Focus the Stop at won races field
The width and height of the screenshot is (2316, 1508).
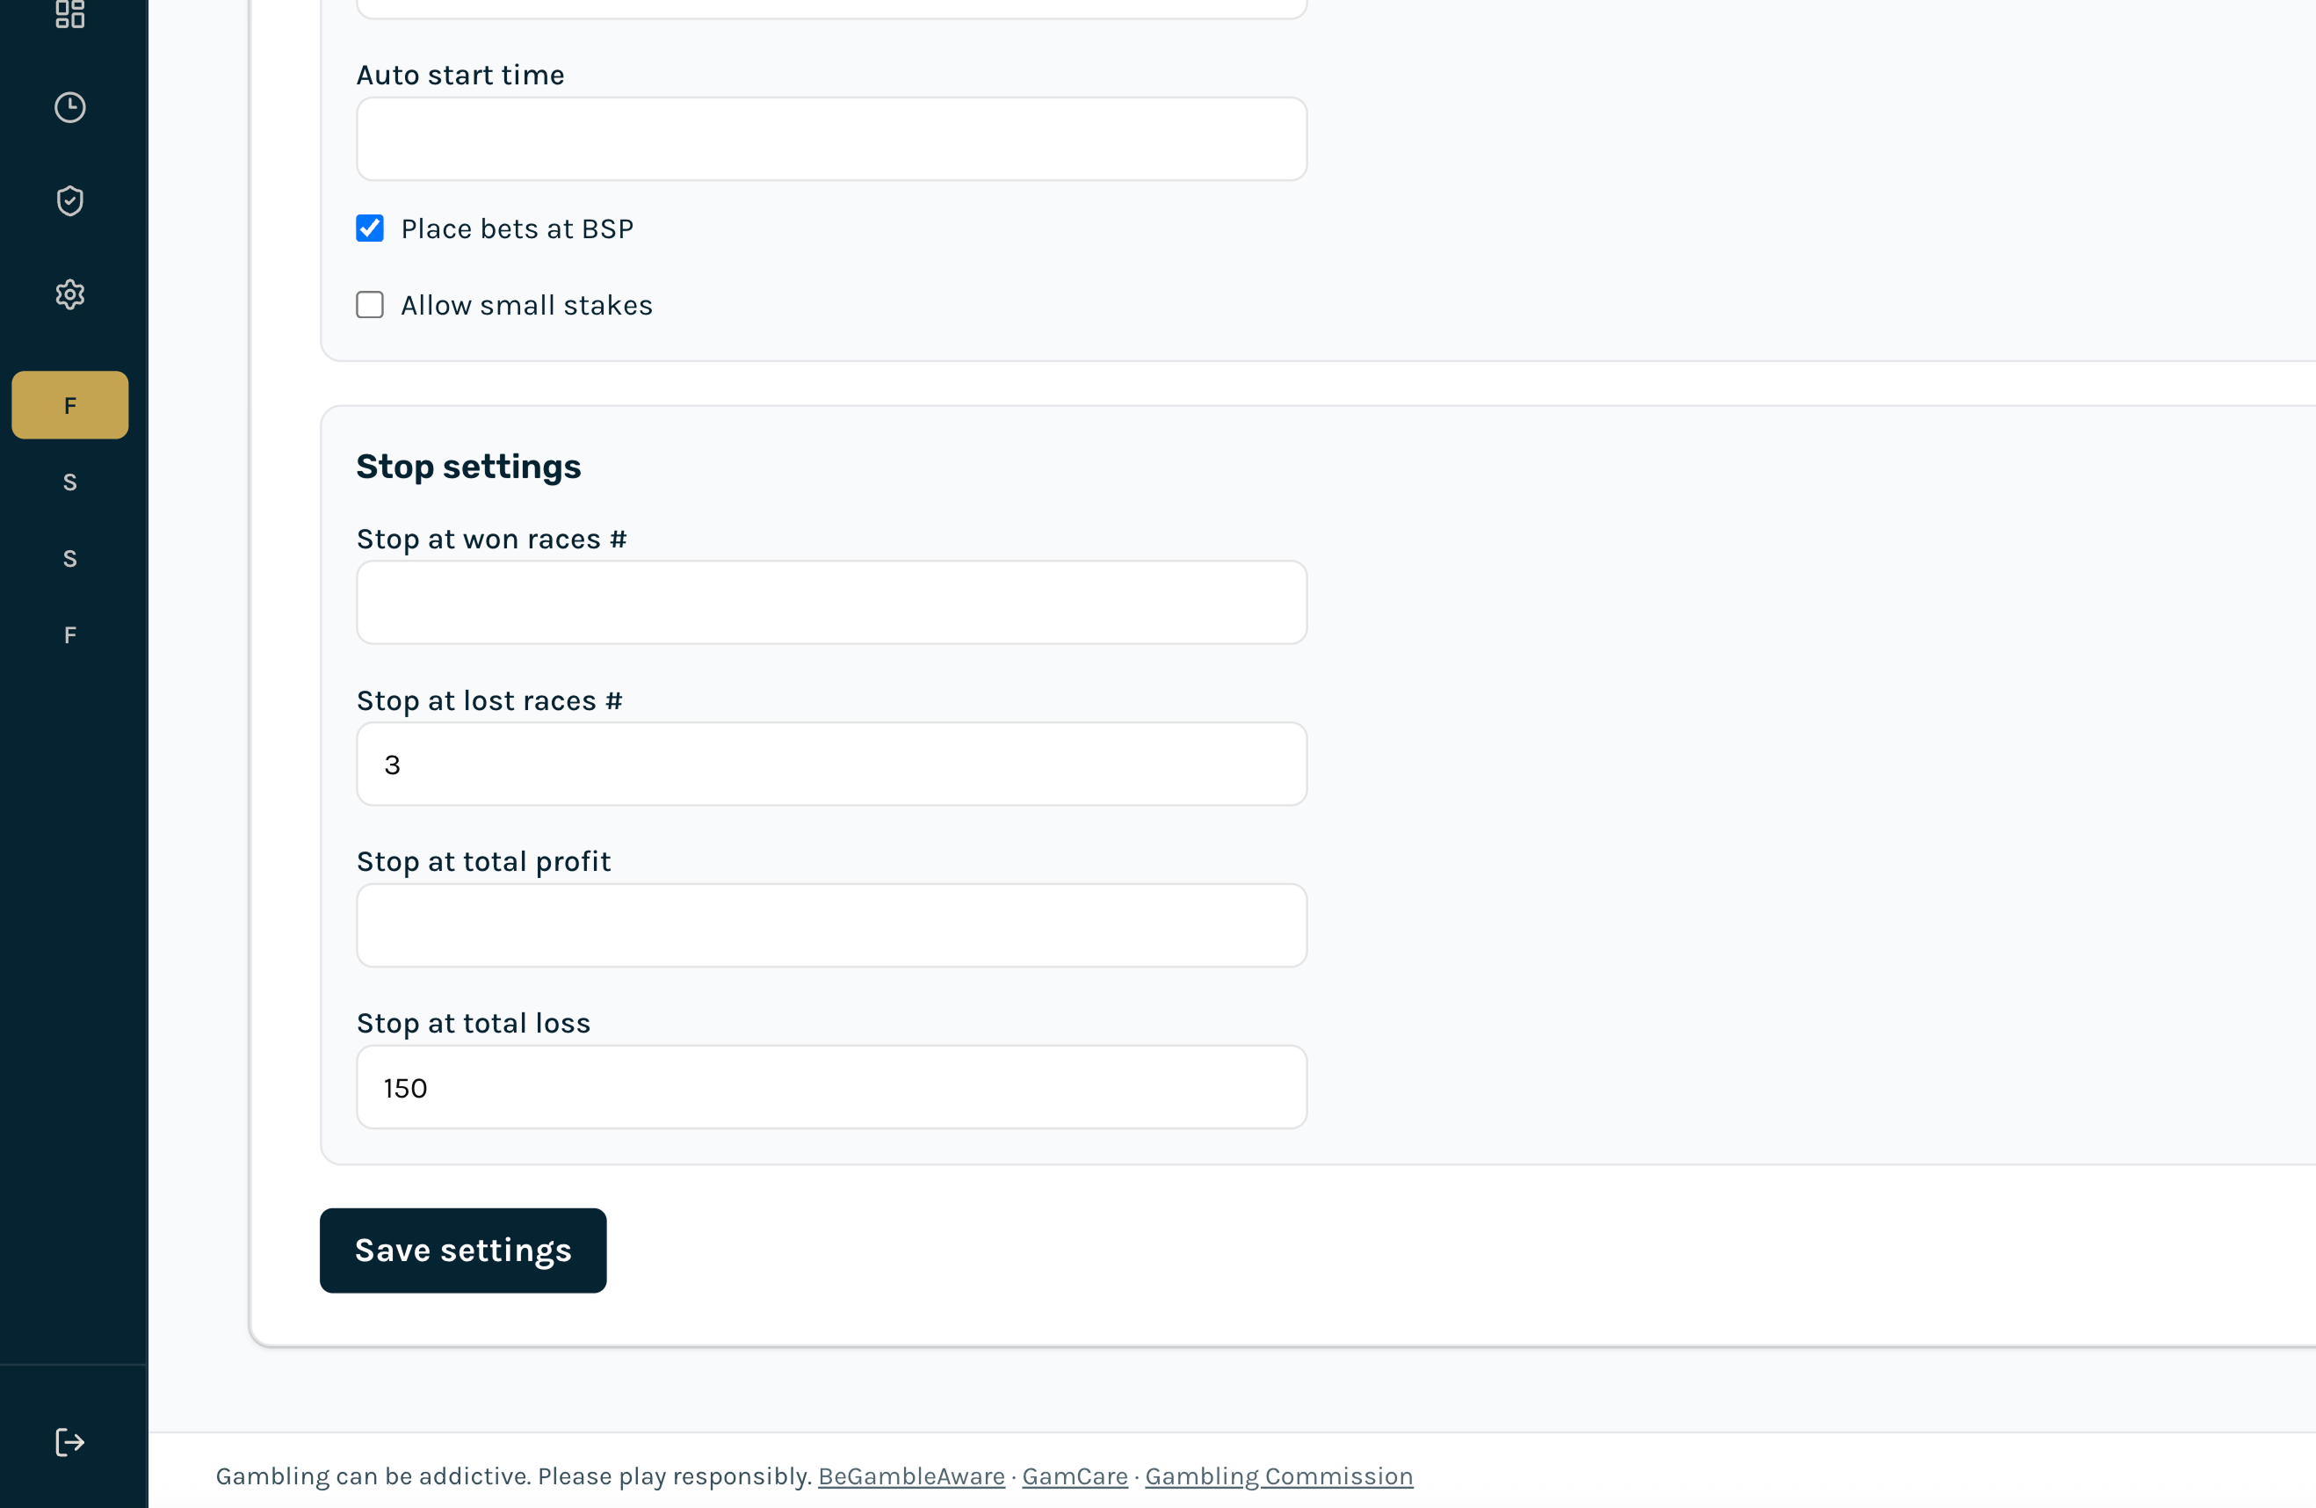[x=832, y=602]
